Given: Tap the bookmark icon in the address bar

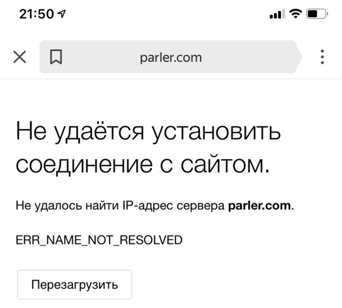Looking at the screenshot, I should pyautogui.click(x=56, y=57).
